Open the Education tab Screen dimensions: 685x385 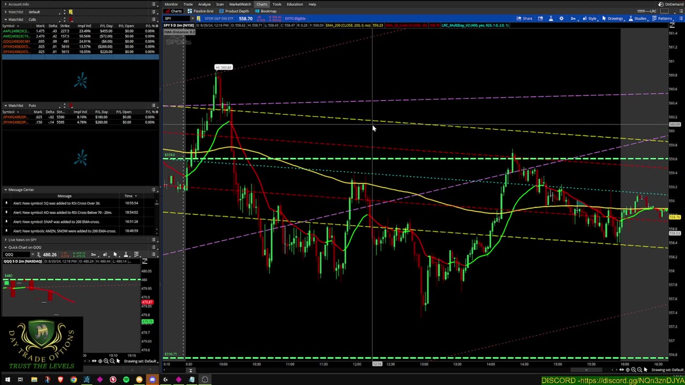click(x=294, y=4)
